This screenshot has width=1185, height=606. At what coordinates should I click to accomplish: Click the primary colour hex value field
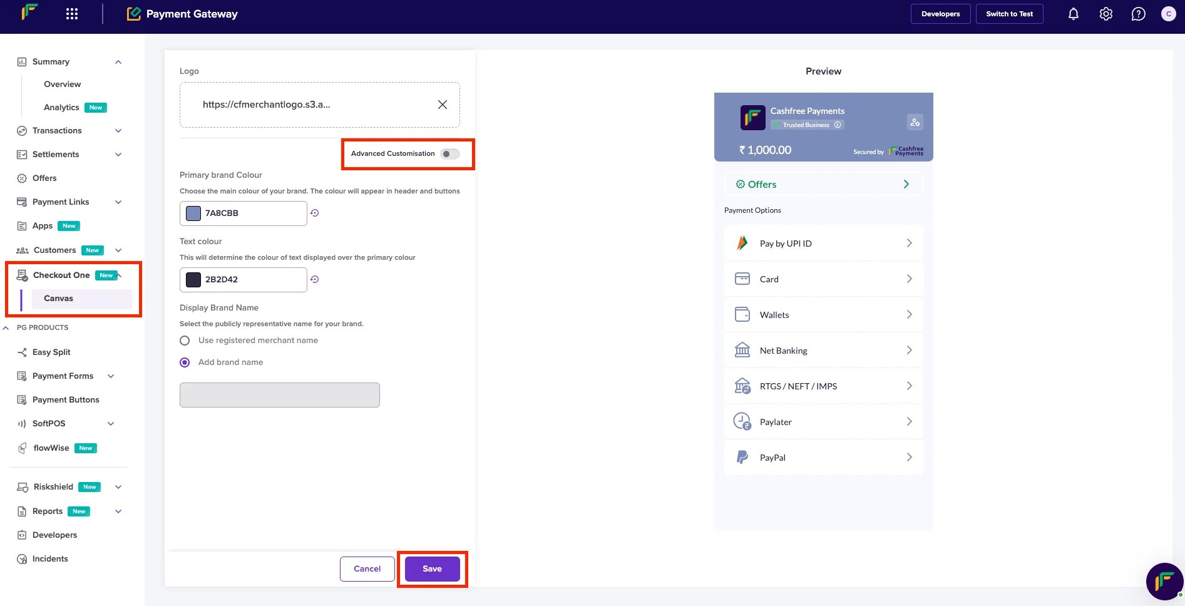[x=244, y=213]
